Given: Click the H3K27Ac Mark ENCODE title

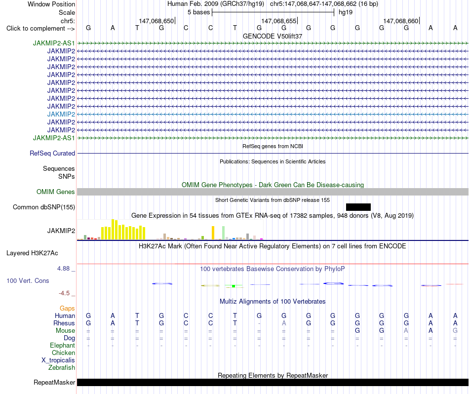Looking at the screenshot, I should [x=273, y=246].
